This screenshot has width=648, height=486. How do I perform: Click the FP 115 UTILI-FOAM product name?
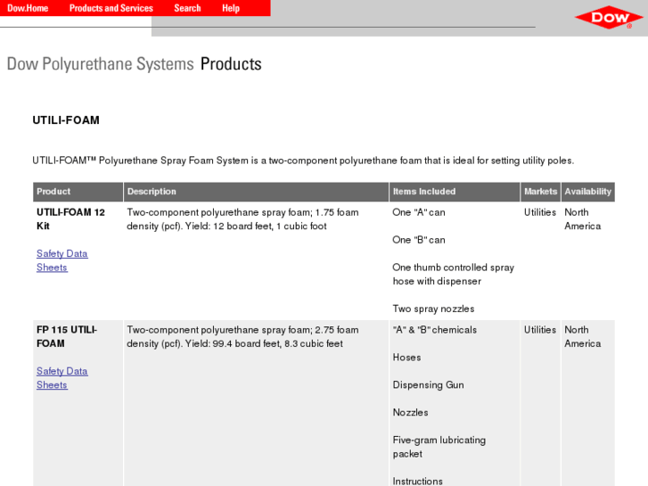click(67, 337)
